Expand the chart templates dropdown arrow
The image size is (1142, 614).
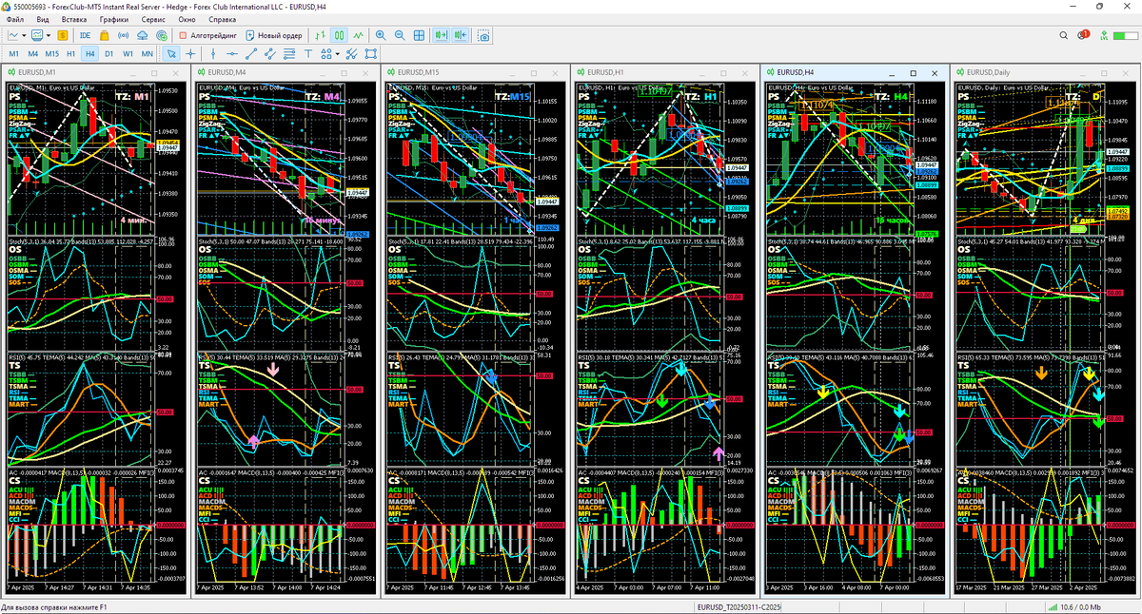click(x=49, y=35)
